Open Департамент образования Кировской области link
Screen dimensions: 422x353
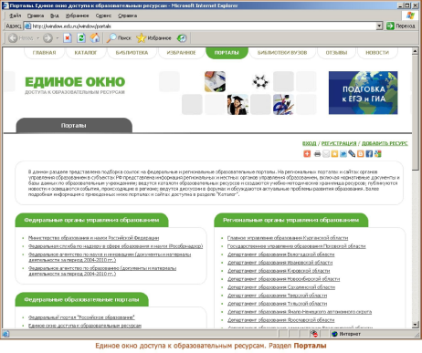(x=279, y=271)
